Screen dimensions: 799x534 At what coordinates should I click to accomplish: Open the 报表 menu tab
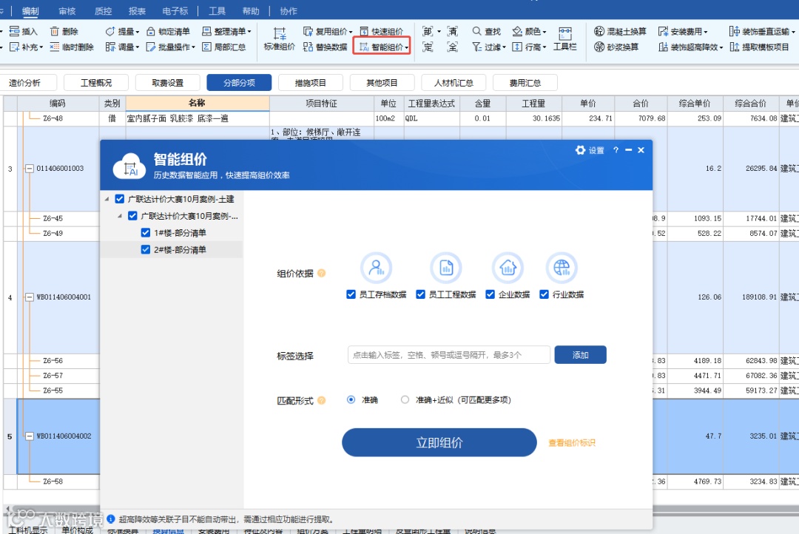137,10
